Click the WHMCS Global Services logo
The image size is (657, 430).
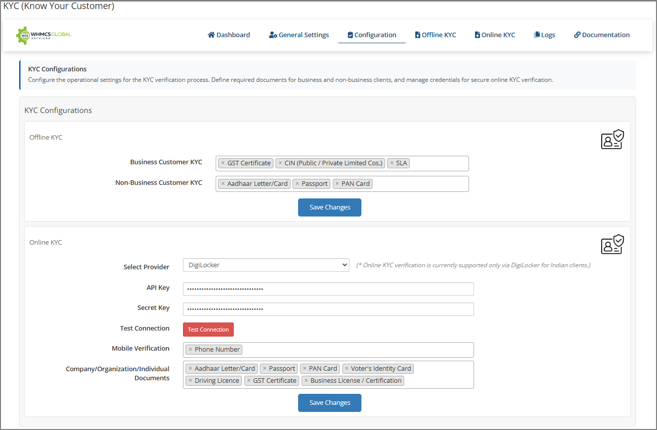click(x=44, y=35)
